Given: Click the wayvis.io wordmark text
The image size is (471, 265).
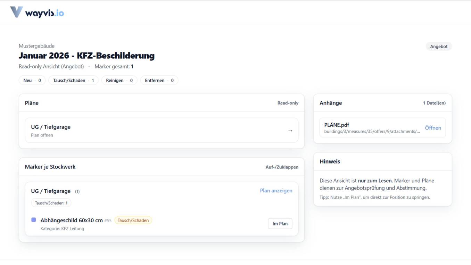Looking at the screenshot, I should [44, 13].
